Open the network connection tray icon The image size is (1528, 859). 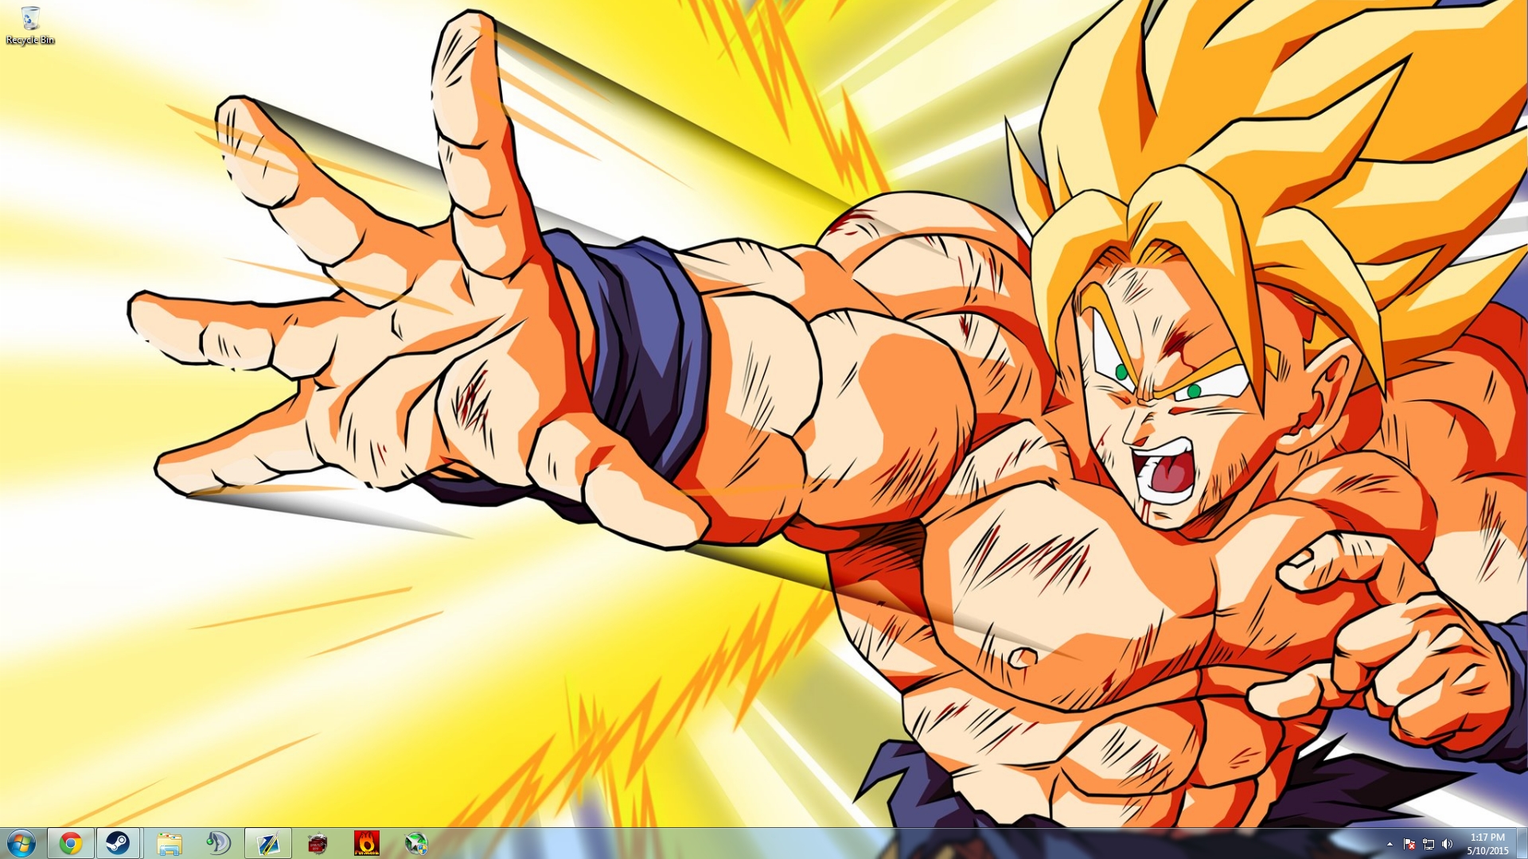click(1429, 844)
